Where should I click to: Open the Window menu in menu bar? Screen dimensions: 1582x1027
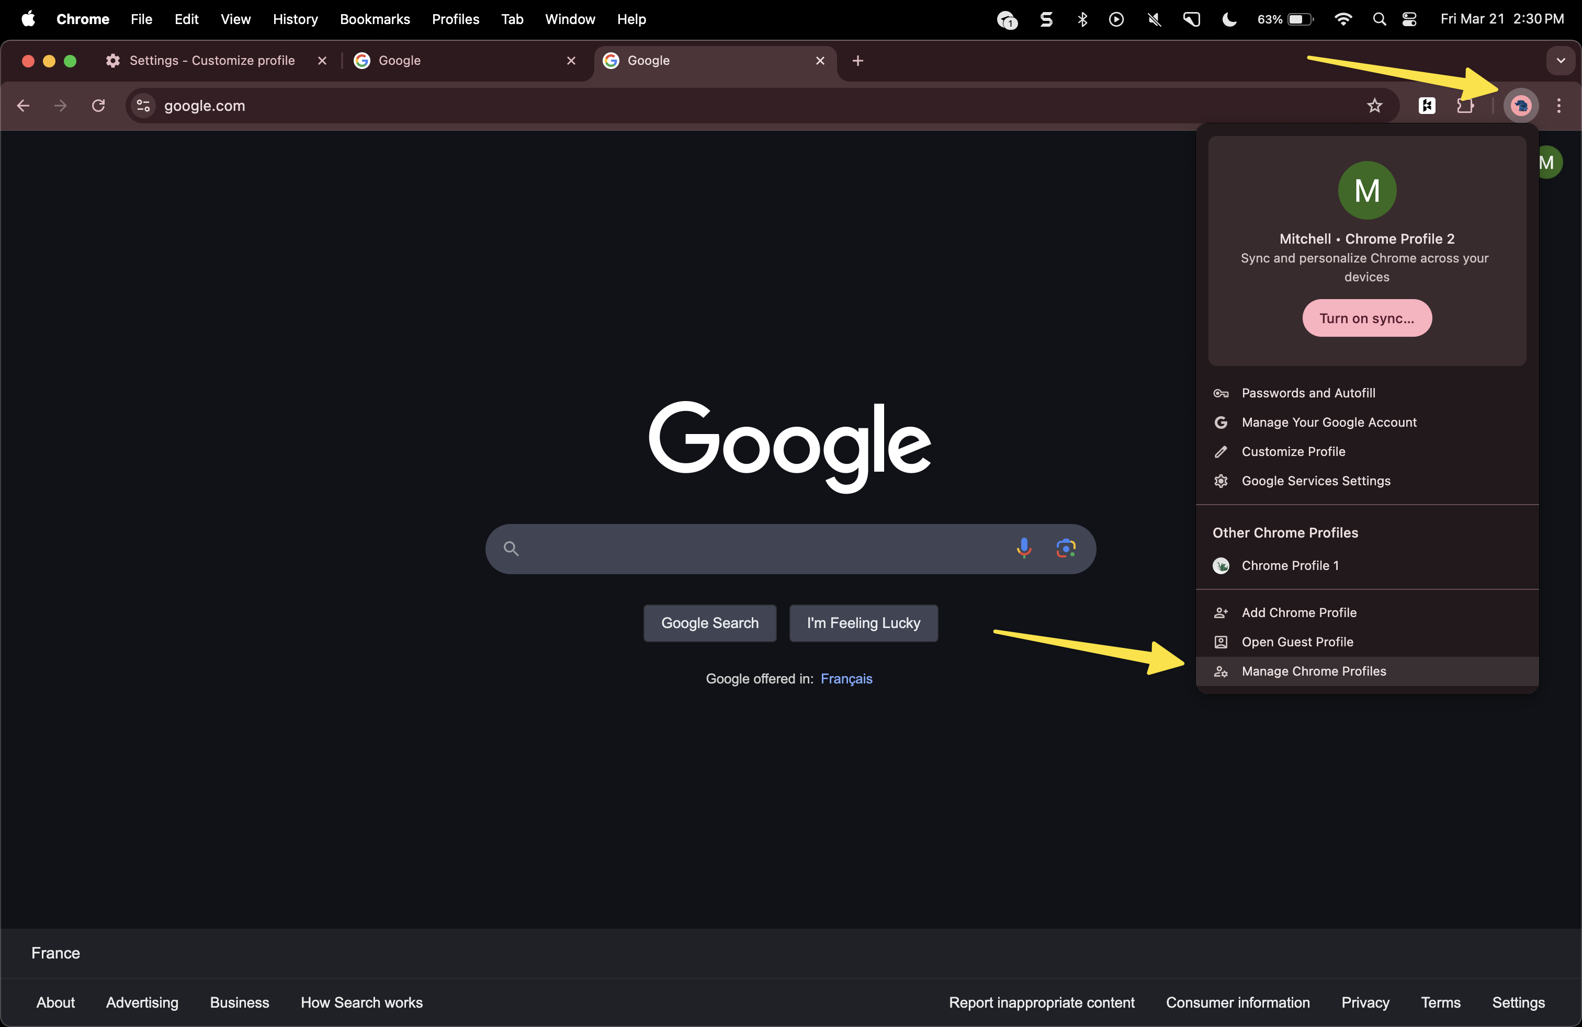point(570,19)
